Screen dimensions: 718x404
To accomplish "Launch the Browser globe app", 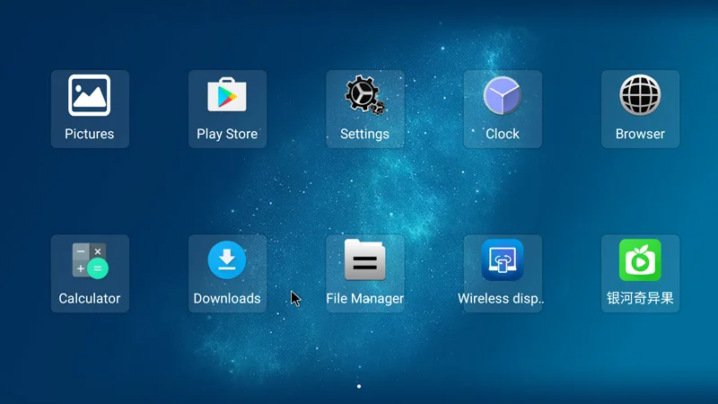I will (x=640, y=109).
